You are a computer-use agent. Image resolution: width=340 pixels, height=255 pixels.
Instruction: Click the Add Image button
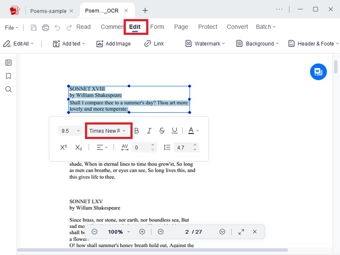coord(113,44)
